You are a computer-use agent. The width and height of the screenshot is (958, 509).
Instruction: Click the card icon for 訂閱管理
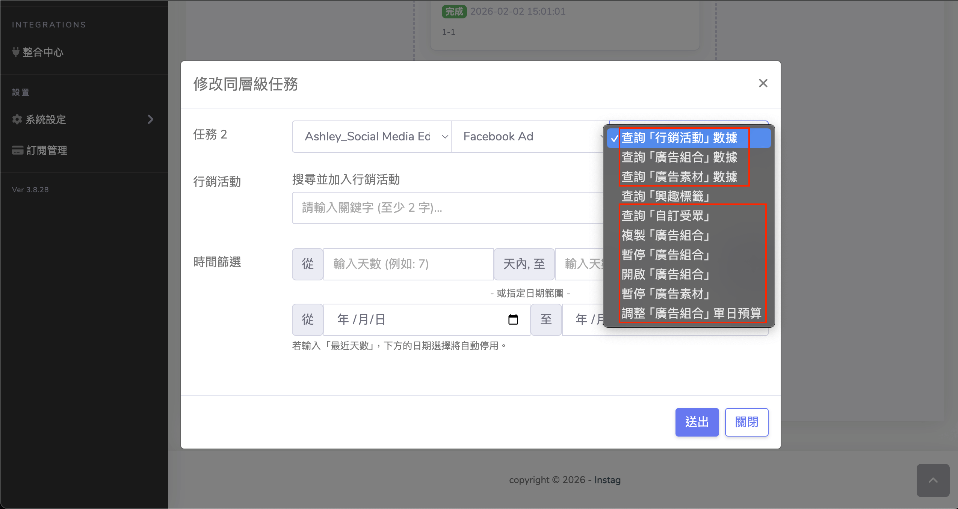click(x=17, y=150)
